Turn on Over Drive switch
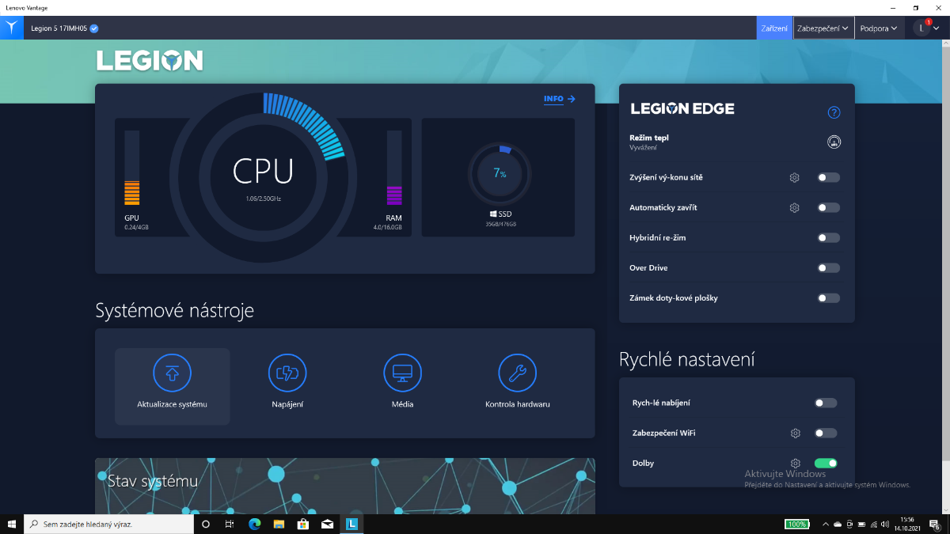Viewport: 950px width, 534px height. point(828,268)
